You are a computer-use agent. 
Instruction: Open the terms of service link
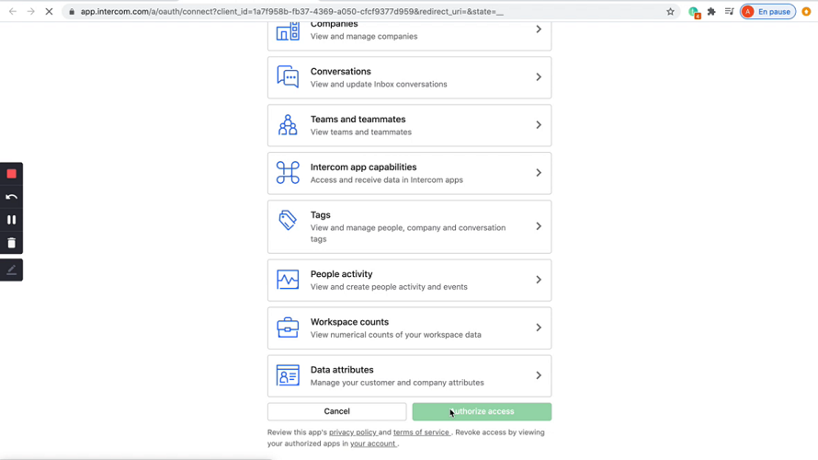421,432
